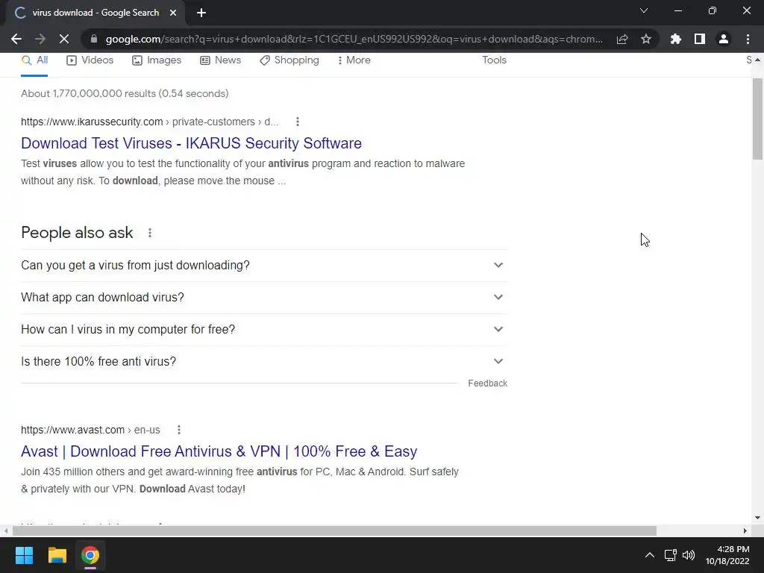Expand 'Can you get a virus from just downloading?'
This screenshot has width=764, height=573.
264,265
